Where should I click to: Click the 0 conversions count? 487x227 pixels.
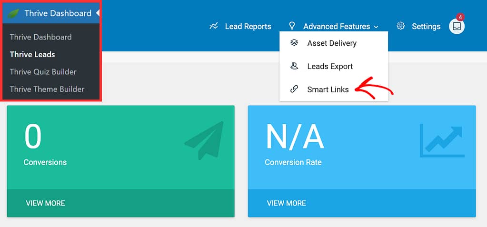click(33, 137)
